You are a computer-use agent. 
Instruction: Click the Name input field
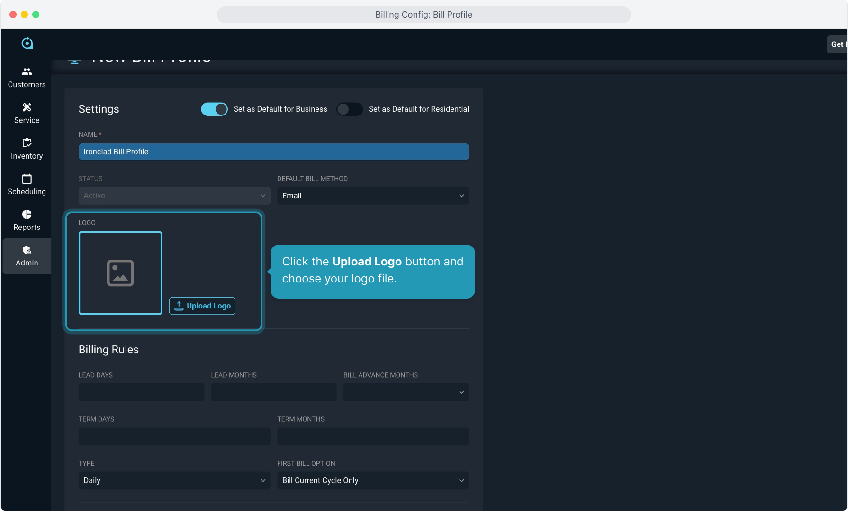pyautogui.click(x=273, y=152)
